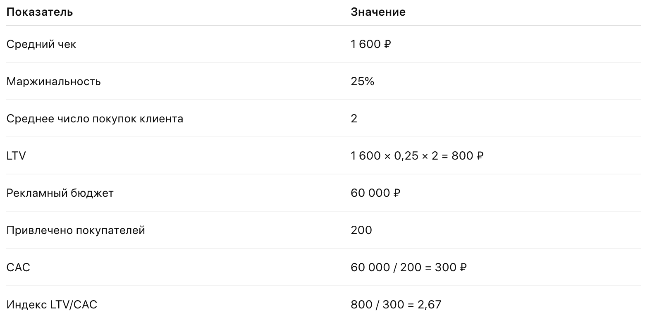Click the "Значение" column header
645x320 pixels.
pos(378,12)
